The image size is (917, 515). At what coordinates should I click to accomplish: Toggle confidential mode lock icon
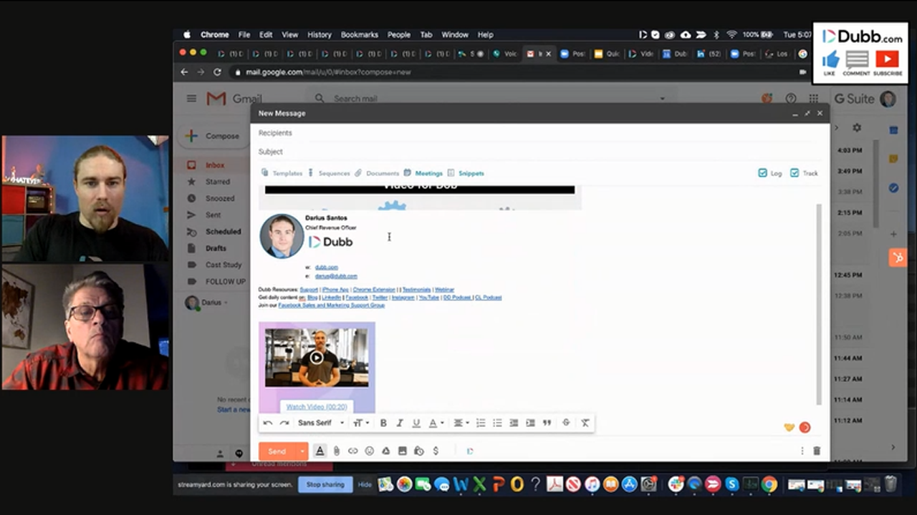tap(419, 451)
